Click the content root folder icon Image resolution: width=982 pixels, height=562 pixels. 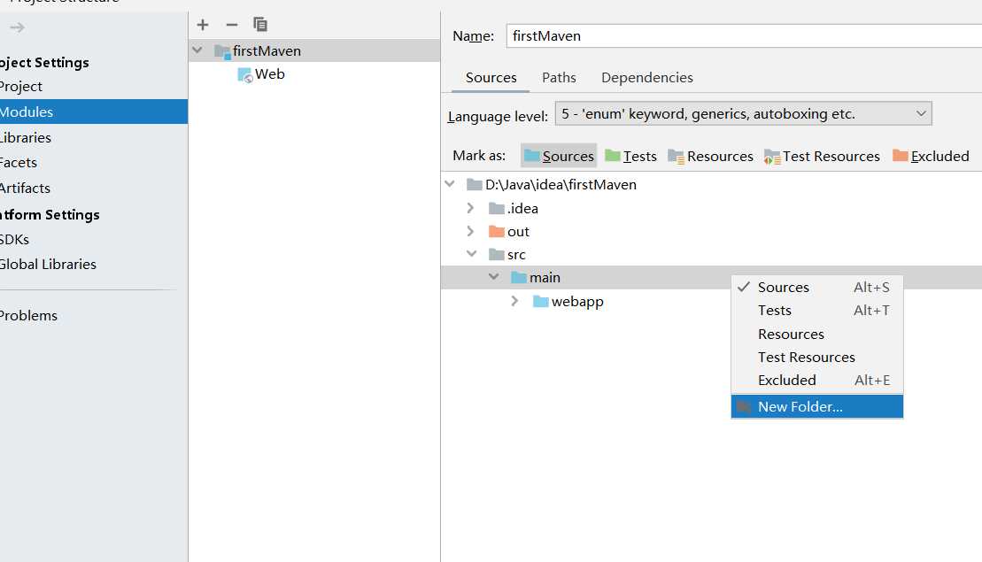[474, 185]
